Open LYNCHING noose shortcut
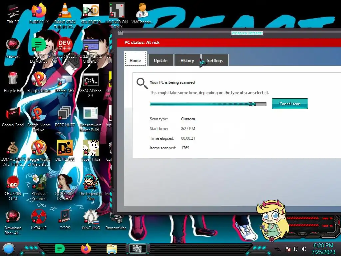341x256 pixels. [91, 219]
